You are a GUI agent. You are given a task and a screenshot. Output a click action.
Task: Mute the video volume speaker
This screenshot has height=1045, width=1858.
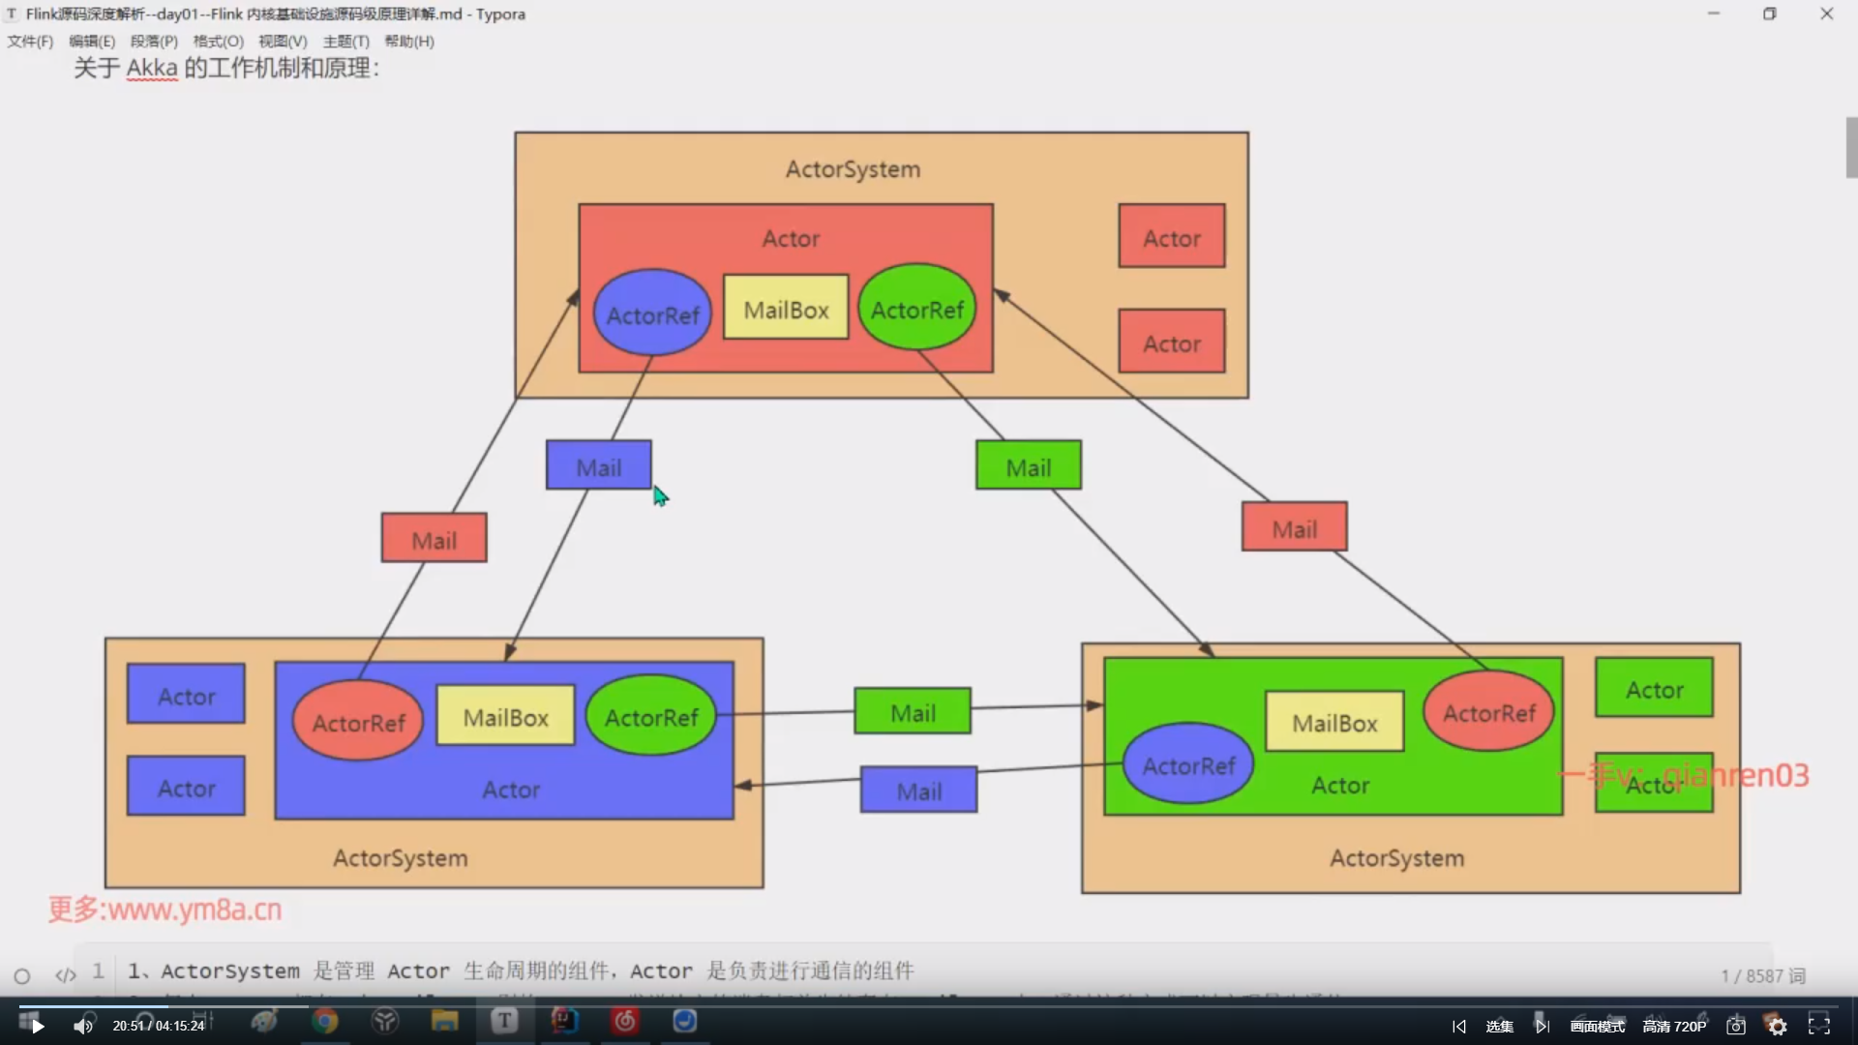point(83,1027)
